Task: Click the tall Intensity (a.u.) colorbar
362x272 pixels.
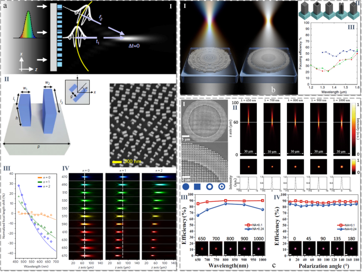Action: click(x=354, y=129)
